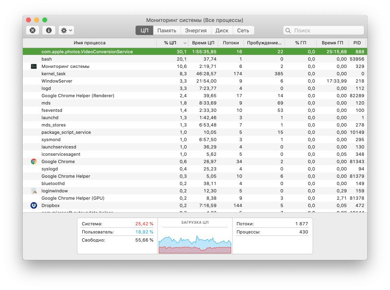The height and width of the screenshot is (290, 390).
Task: Select the bash process row
Action: click(x=195, y=59)
